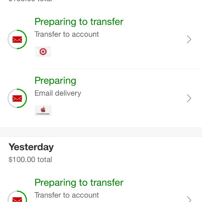Select the Target gift card thumbnail
This screenshot has width=202, height=202.
[x=43, y=52]
